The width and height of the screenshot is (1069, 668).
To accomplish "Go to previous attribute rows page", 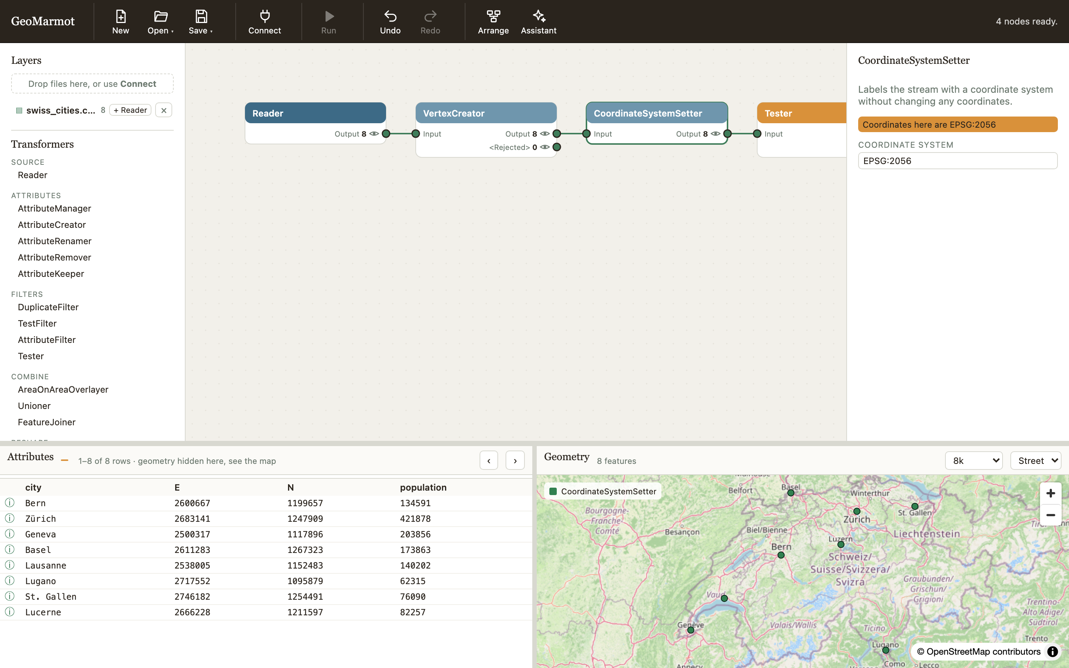I will coord(488,461).
